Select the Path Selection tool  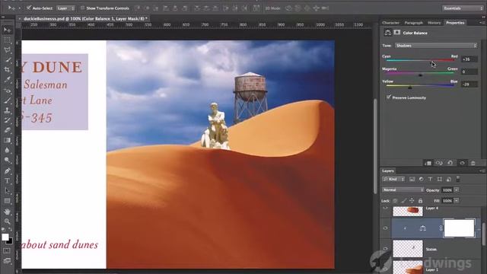(x=7, y=191)
